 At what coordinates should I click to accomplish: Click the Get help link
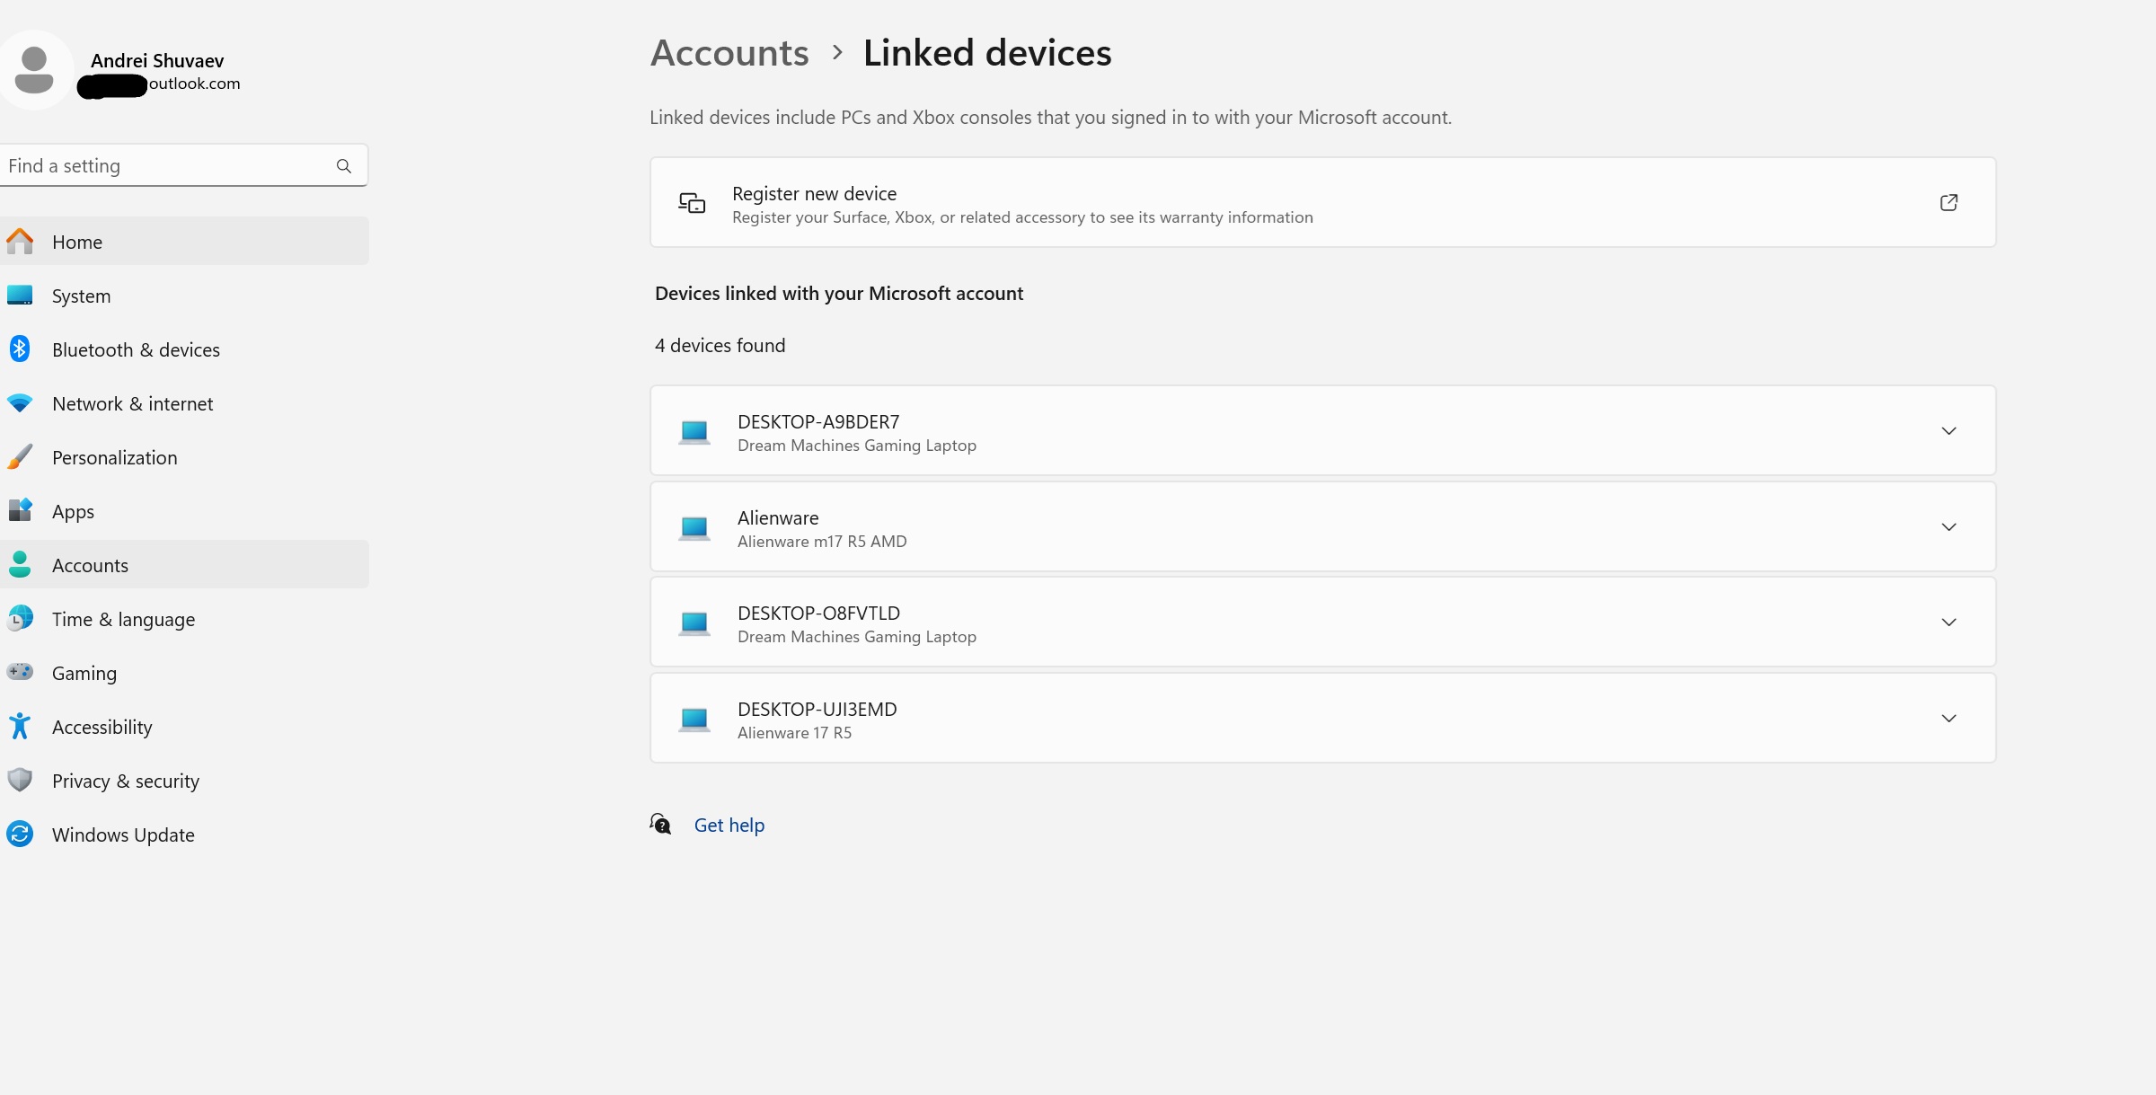point(729,825)
